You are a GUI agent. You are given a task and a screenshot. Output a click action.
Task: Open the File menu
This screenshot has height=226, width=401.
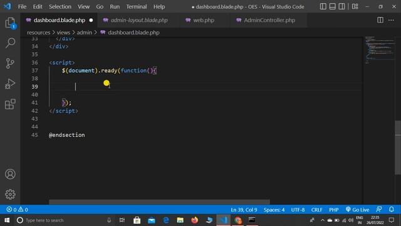pos(22,7)
